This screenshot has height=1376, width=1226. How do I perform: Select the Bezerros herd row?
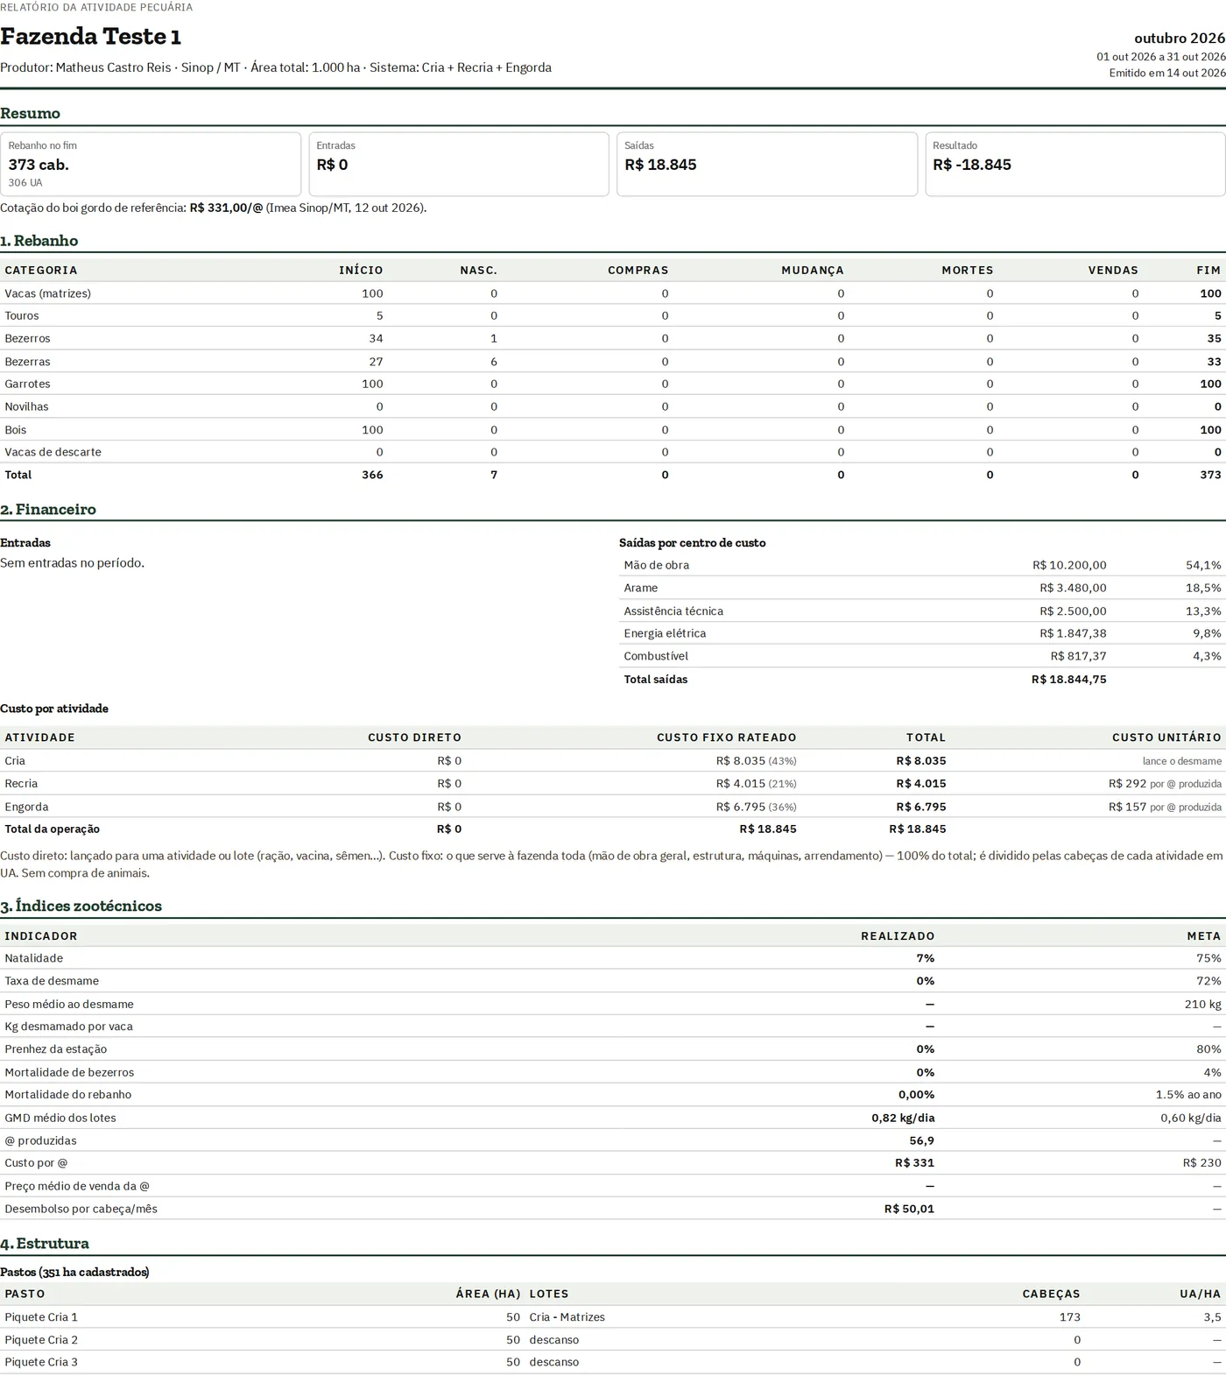(x=613, y=339)
